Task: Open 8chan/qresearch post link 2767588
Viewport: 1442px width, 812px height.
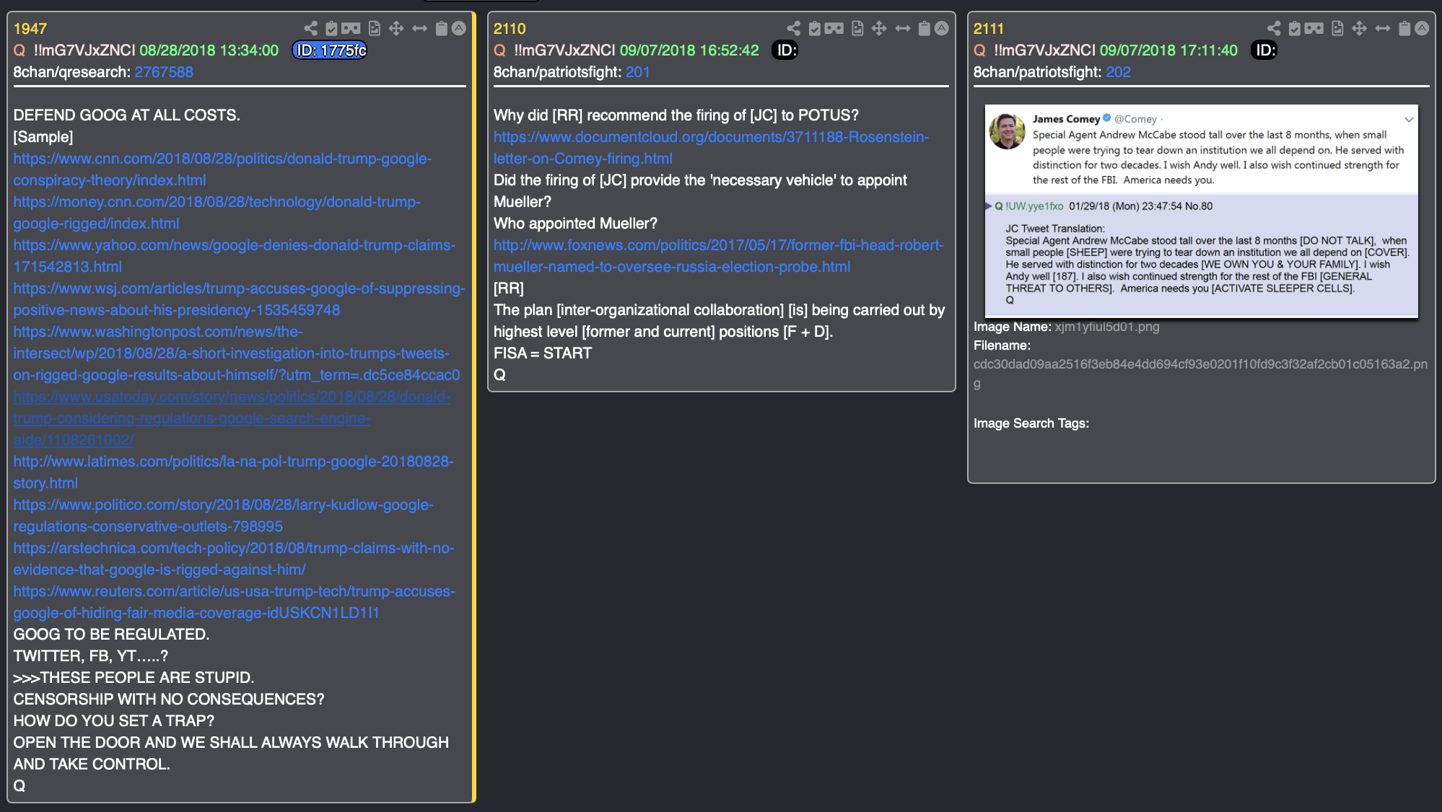Action: 164,72
